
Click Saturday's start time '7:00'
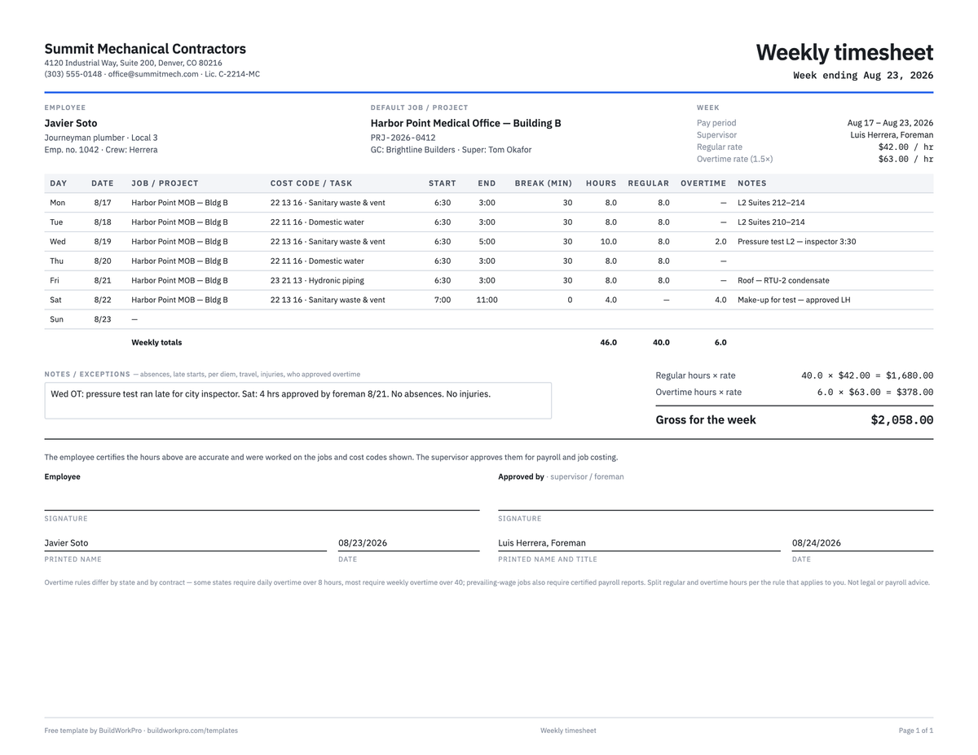(443, 301)
